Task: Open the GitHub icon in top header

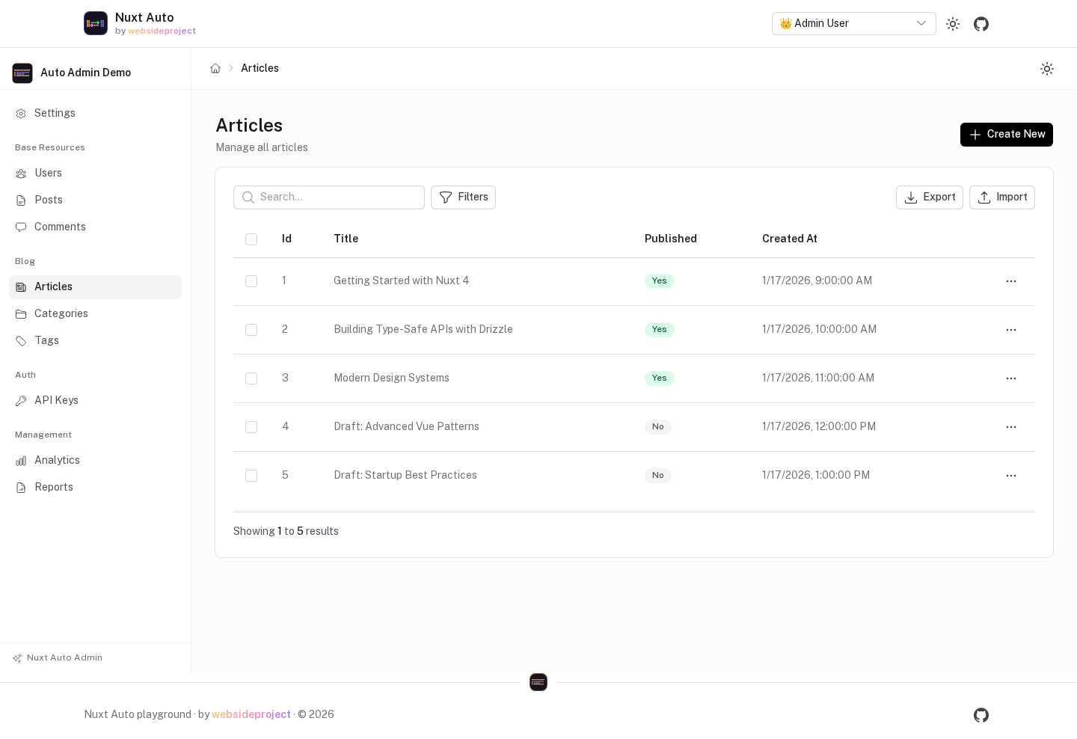Action: click(x=981, y=24)
